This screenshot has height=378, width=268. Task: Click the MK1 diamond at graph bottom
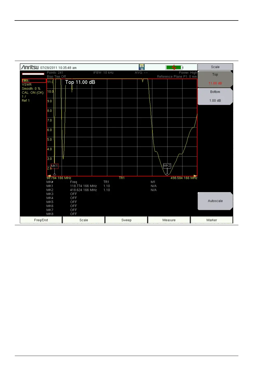click(55, 175)
